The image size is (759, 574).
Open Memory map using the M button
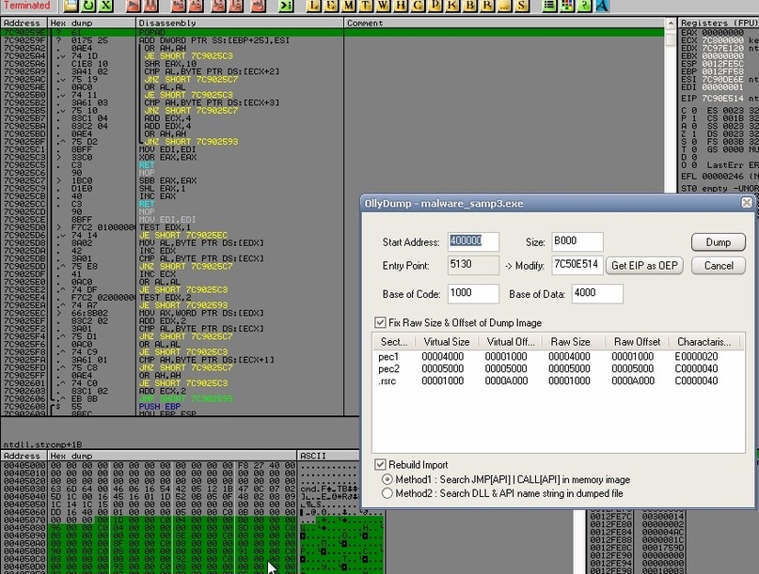click(x=349, y=7)
